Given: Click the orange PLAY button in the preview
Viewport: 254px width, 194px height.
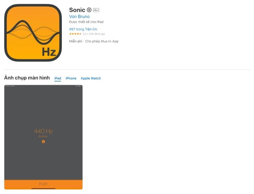Looking at the screenshot, I should click(x=43, y=184).
